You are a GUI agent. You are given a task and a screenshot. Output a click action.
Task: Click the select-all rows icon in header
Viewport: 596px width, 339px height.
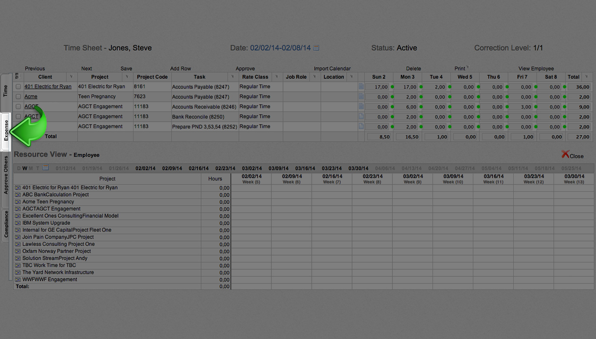[x=17, y=76]
